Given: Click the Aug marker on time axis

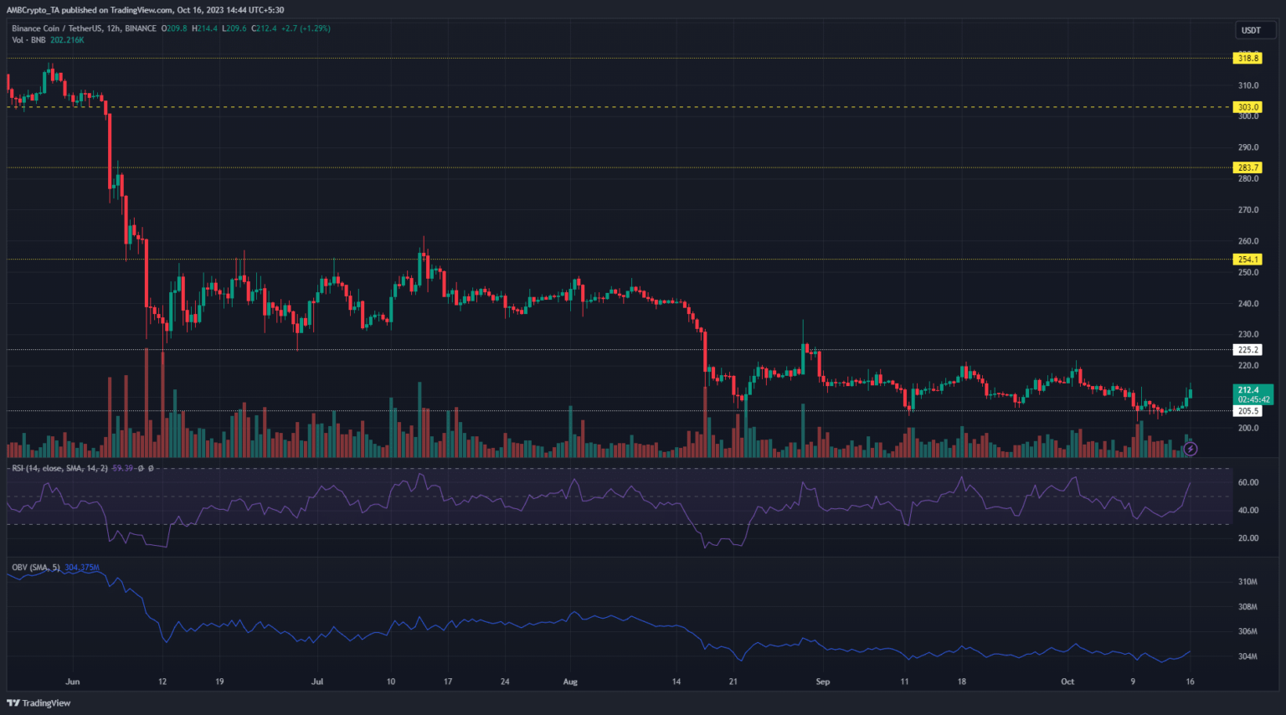Looking at the screenshot, I should click(x=570, y=682).
